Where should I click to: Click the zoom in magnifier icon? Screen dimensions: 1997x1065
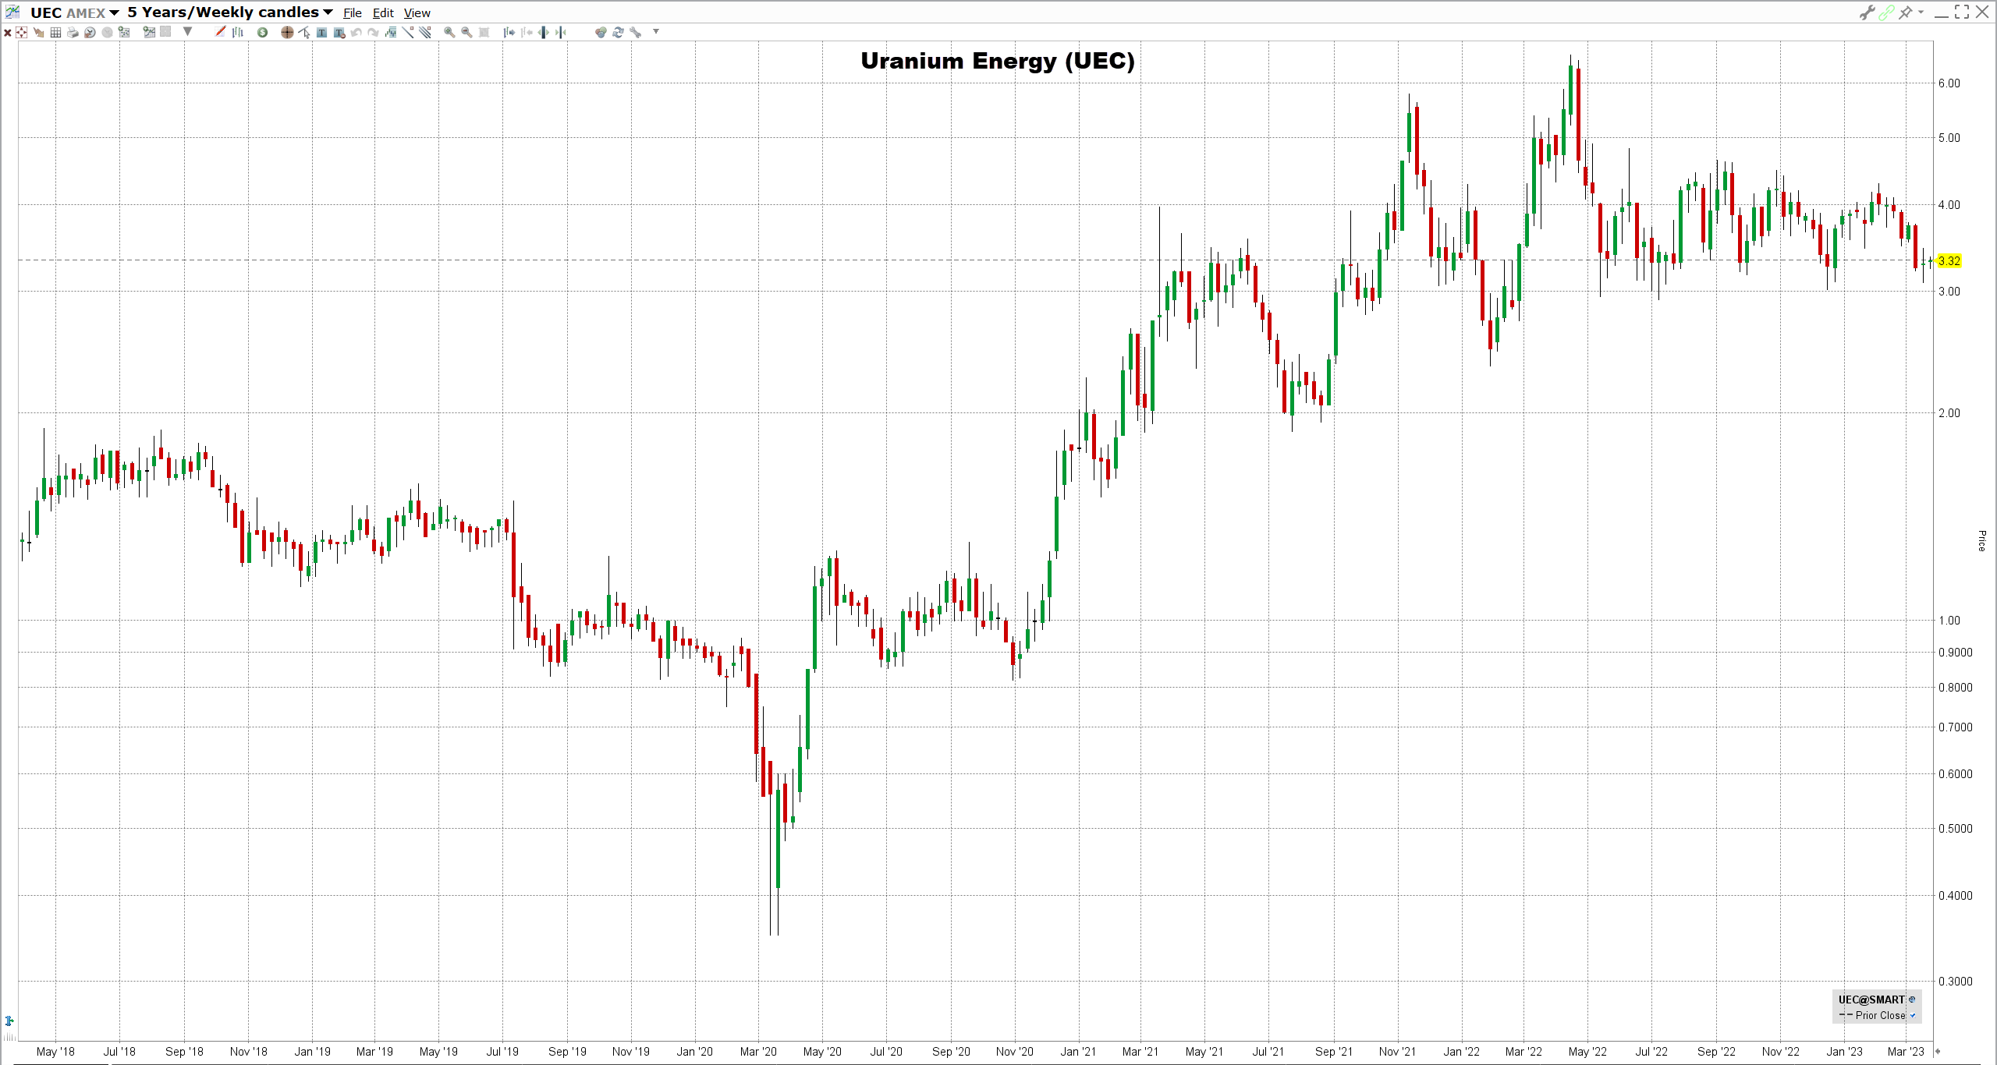click(449, 32)
